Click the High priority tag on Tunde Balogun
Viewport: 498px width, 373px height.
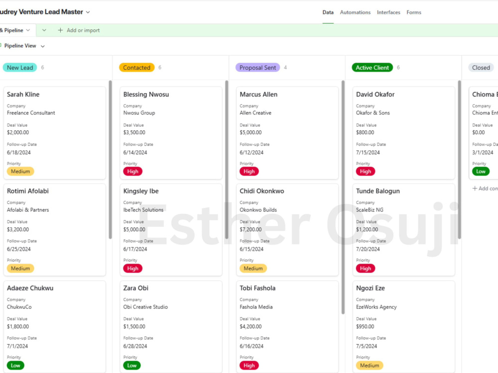coord(365,269)
